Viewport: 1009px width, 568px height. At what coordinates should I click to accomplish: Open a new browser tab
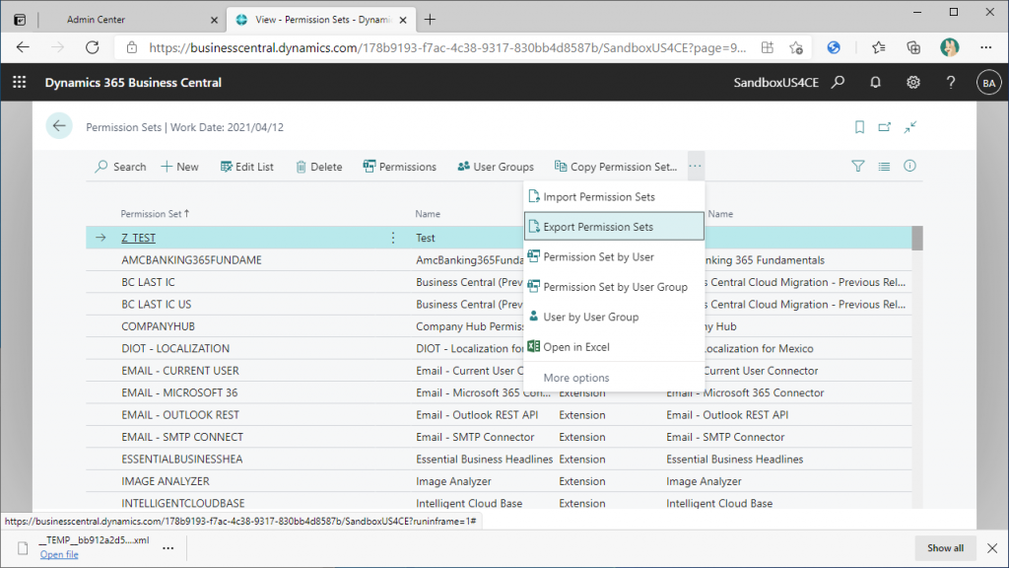[x=430, y=20]
